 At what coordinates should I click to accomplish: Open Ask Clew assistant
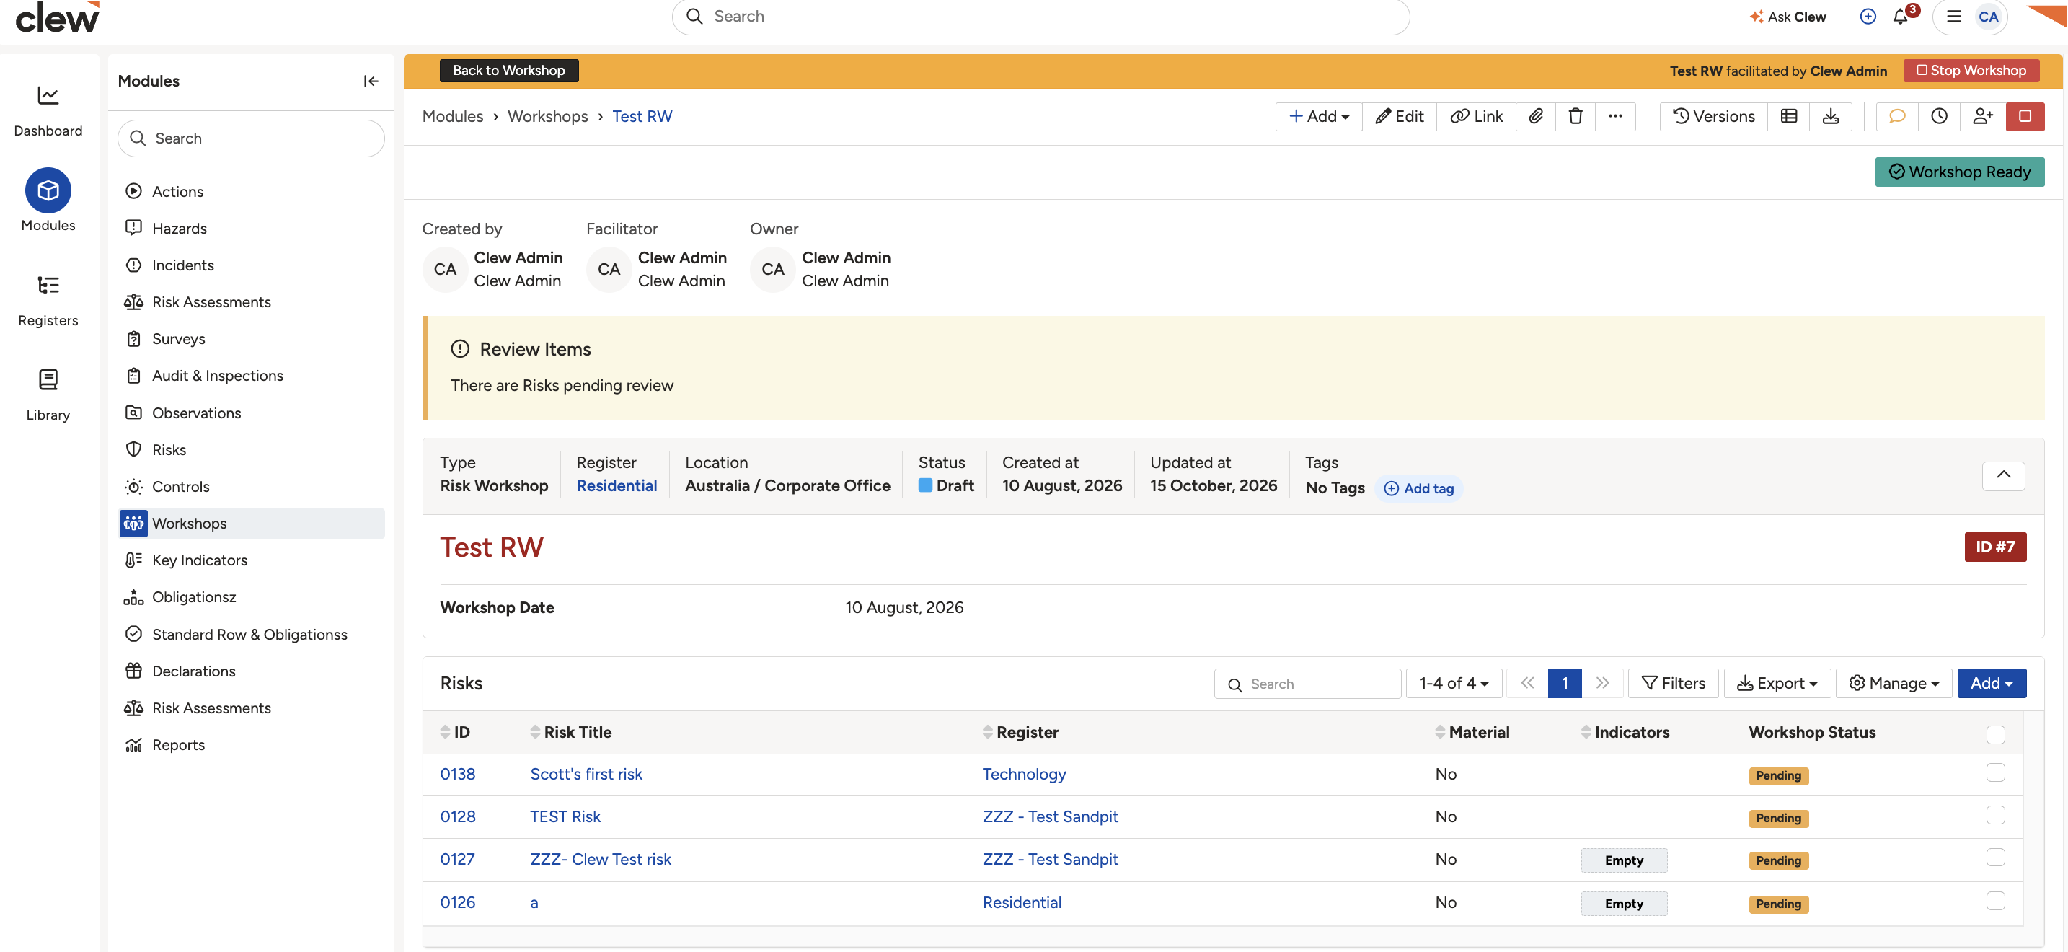click(x=1788, y=17)
